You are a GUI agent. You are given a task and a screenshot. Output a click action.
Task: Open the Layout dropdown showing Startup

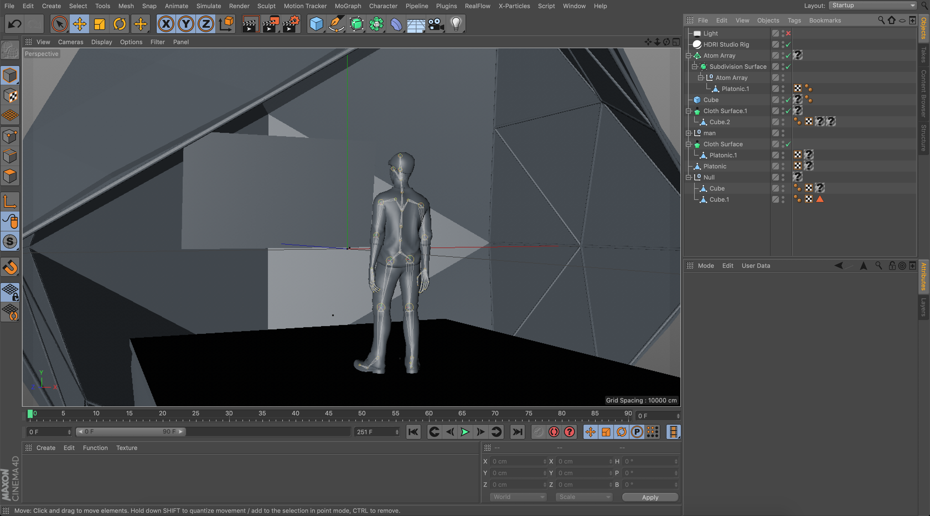pyautogui.click(x=873, y=6)
